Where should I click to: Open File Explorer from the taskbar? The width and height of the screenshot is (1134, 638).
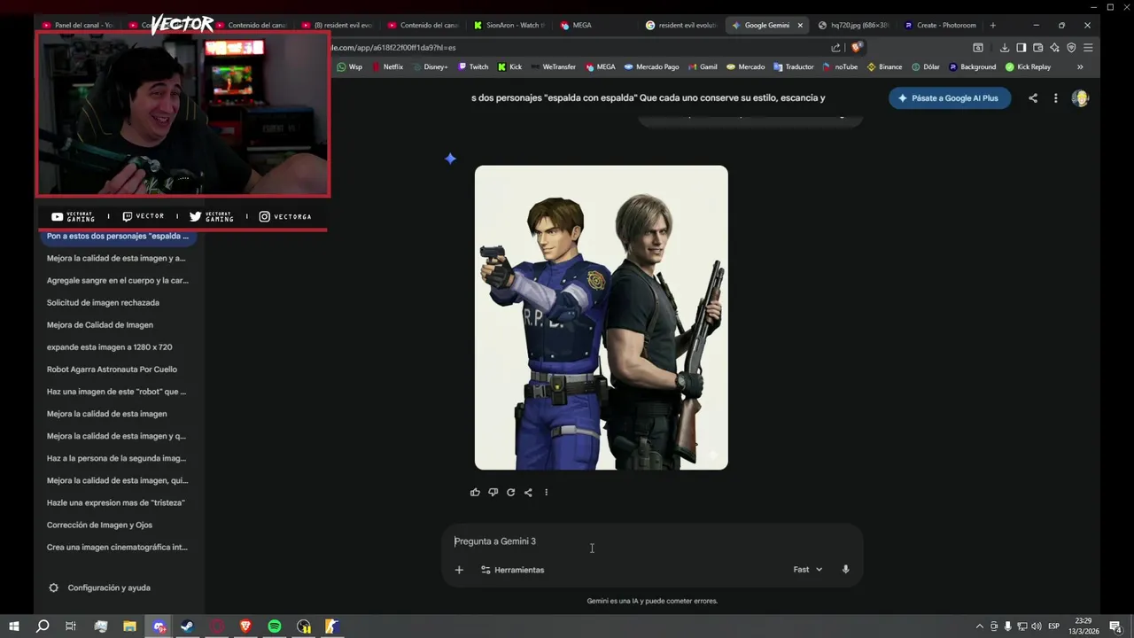129,626
